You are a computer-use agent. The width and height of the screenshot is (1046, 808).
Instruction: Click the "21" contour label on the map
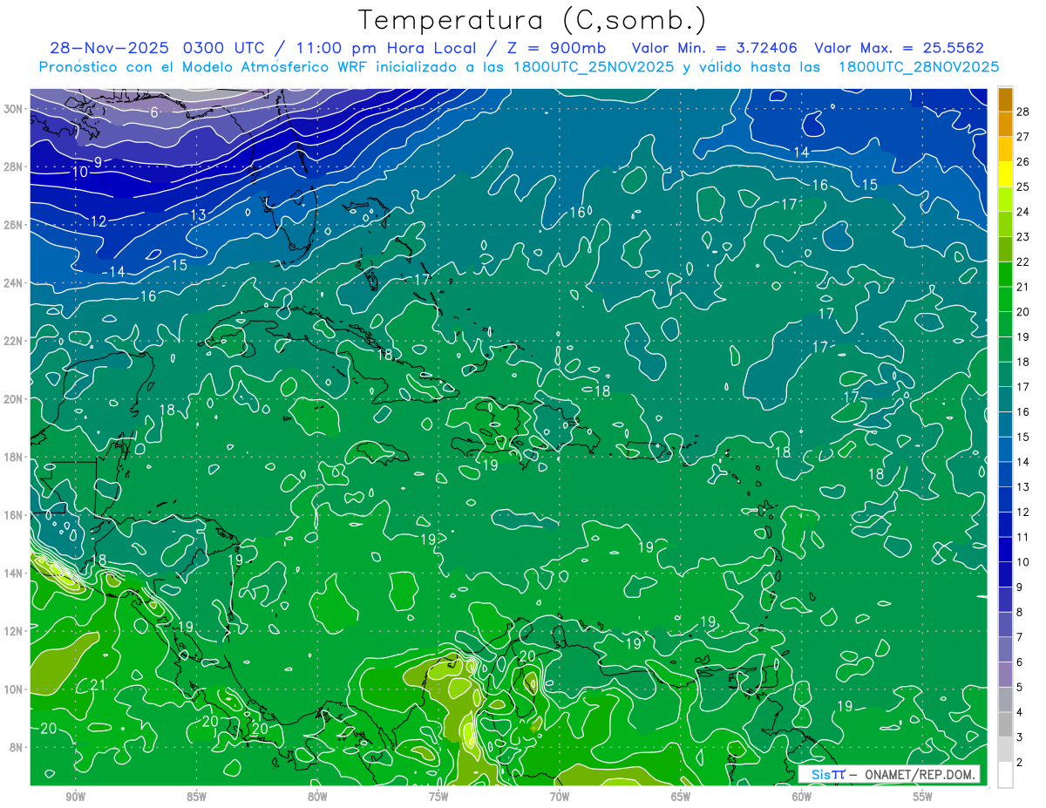point(98,685)
